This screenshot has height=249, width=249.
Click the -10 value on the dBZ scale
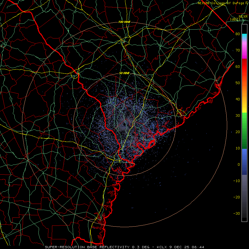coord(237,181)
